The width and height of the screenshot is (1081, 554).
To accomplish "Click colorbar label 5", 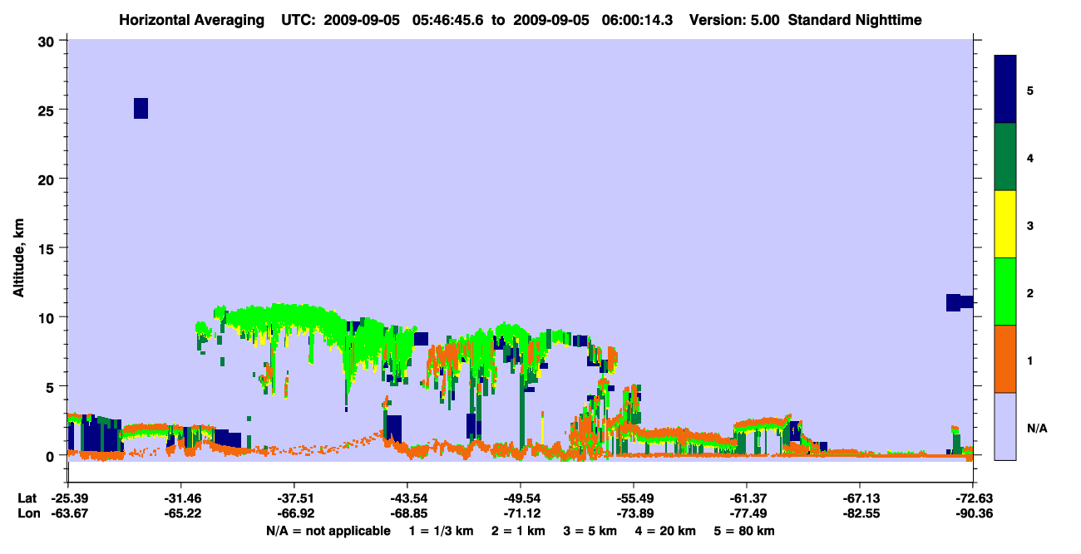I will (x=1030, y=90).
